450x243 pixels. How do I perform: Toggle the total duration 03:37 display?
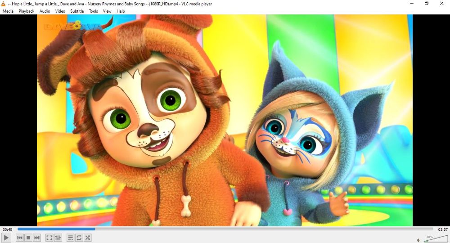tap(443, 229)
